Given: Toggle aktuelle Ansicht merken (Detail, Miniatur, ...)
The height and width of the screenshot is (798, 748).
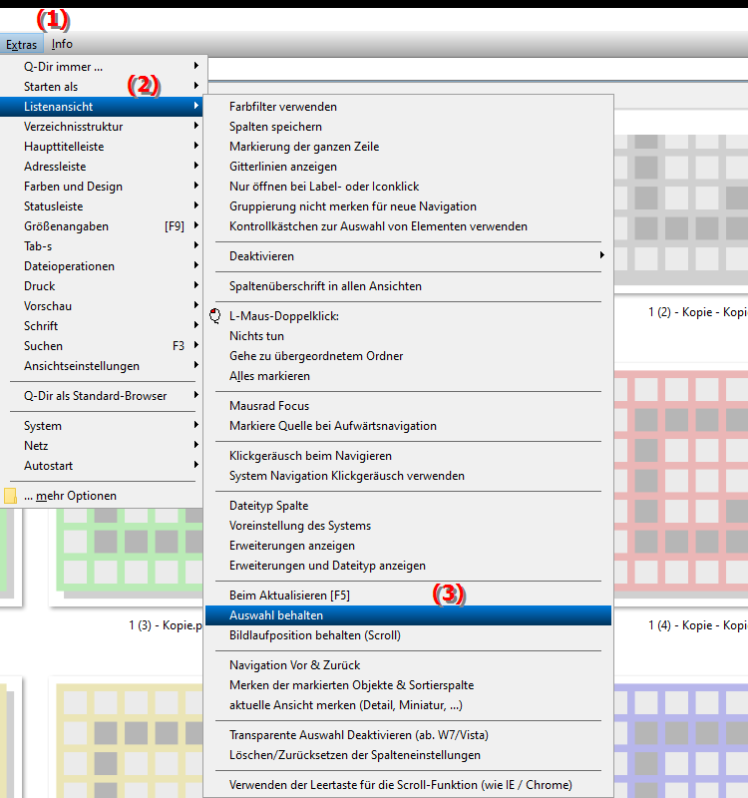Looking at the screenshot, I should [x=408, y=705].
